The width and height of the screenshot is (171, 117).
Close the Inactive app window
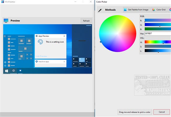tap(64, 62)
